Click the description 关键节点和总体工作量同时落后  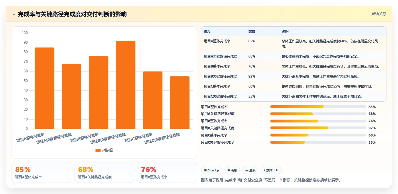(x=322, y=96)
